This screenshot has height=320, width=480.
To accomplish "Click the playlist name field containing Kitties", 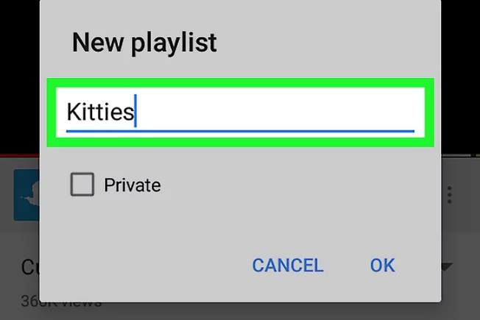I will (x=240, y=113).
